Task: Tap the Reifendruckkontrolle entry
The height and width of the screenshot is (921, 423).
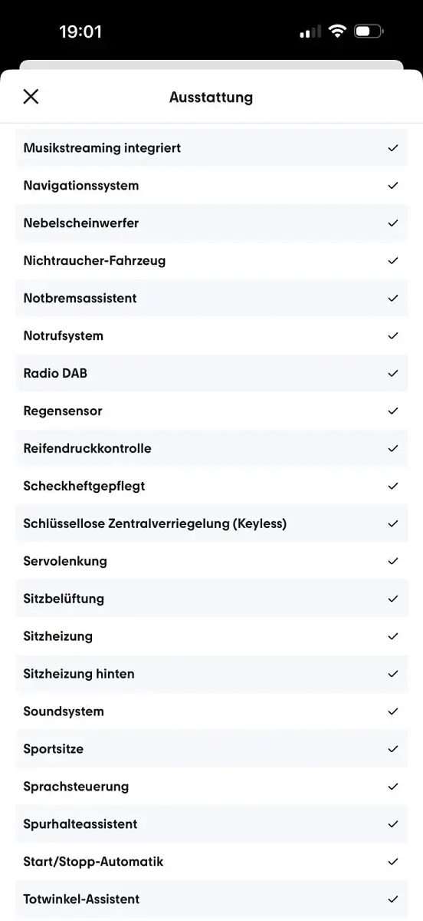Action: click(x=211, y=449)
